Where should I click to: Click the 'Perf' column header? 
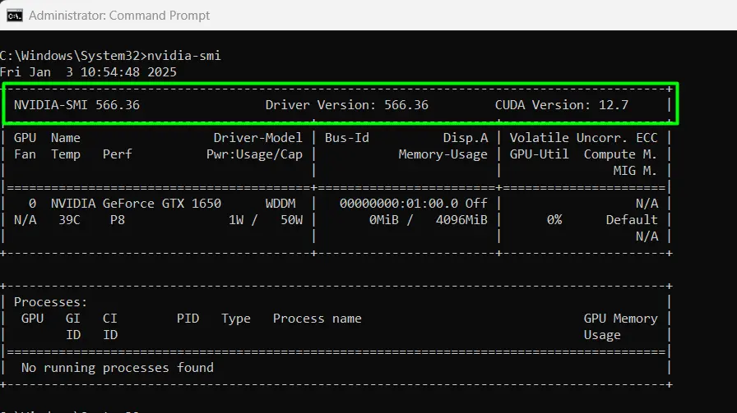[117, 154]
